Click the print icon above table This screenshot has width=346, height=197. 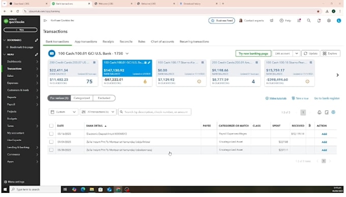pyautogui.click(x=320, y=112)
